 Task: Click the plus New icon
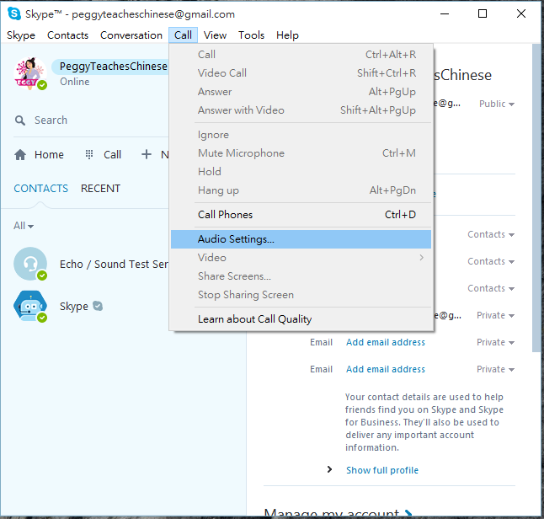[x=147, y=154]
